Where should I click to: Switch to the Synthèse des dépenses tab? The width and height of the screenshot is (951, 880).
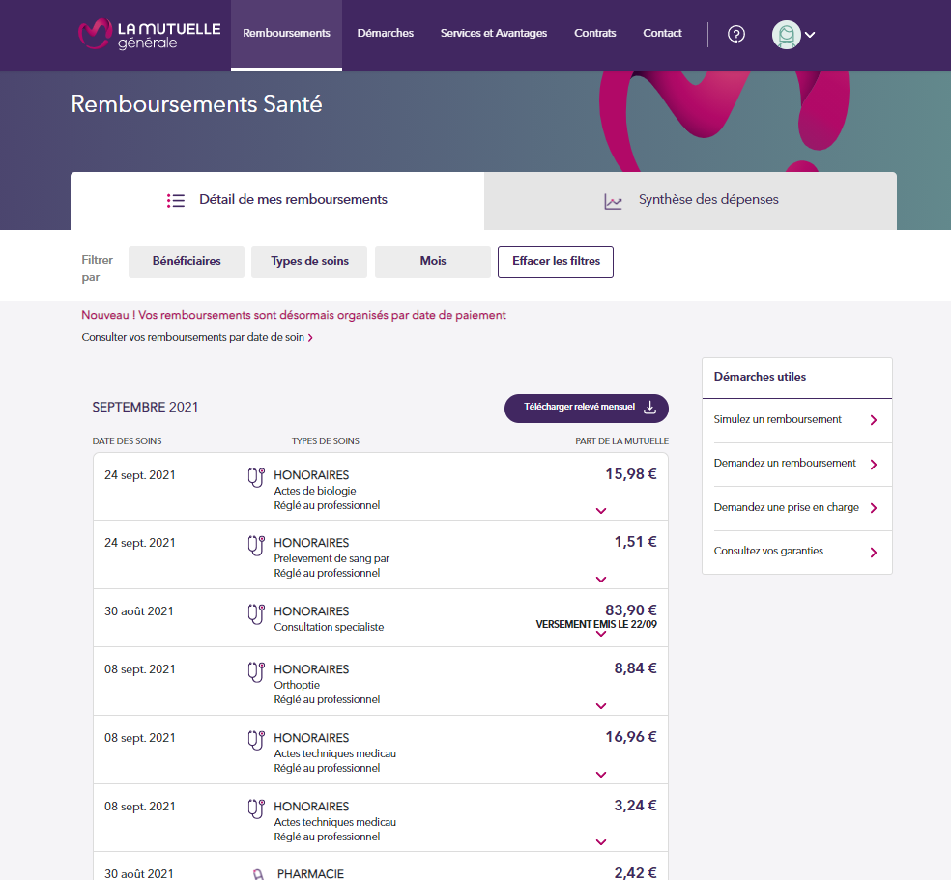(707, 200)
